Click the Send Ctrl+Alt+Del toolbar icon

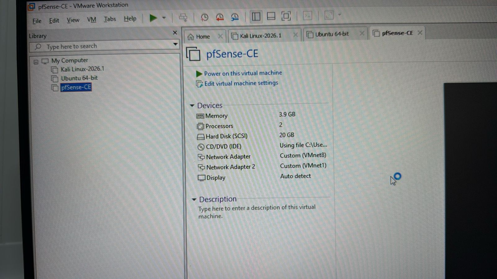coord(183,17)
